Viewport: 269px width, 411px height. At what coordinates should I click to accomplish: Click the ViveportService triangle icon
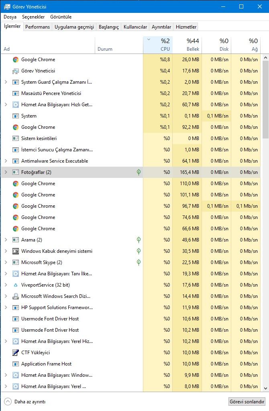[x=16, y=285]
